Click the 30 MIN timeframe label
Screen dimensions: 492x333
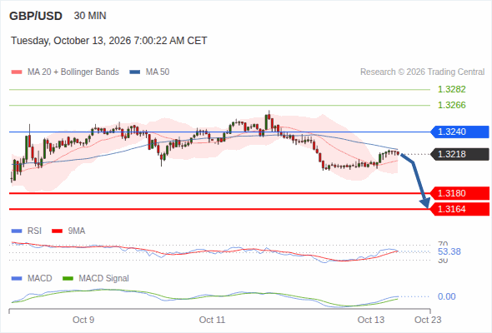click(x=90, y=16)
